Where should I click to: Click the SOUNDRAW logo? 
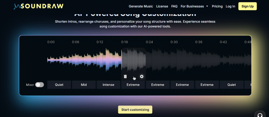coord(39,6)
